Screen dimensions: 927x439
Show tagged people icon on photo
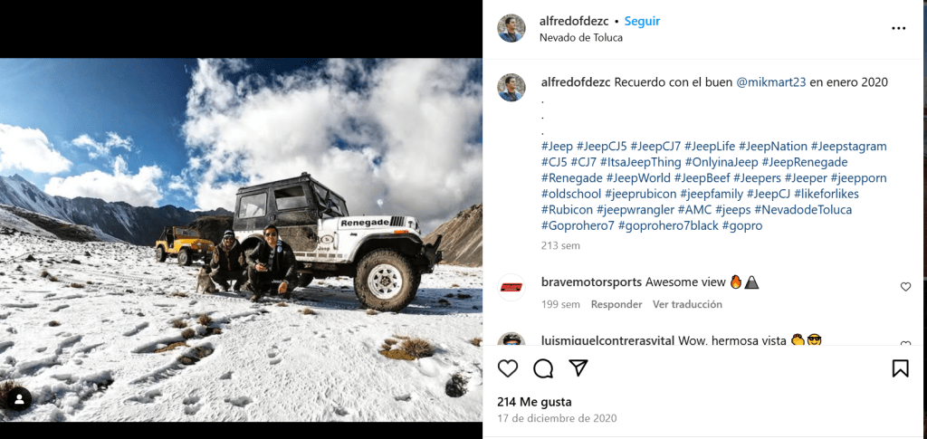[x=19, y=399]
